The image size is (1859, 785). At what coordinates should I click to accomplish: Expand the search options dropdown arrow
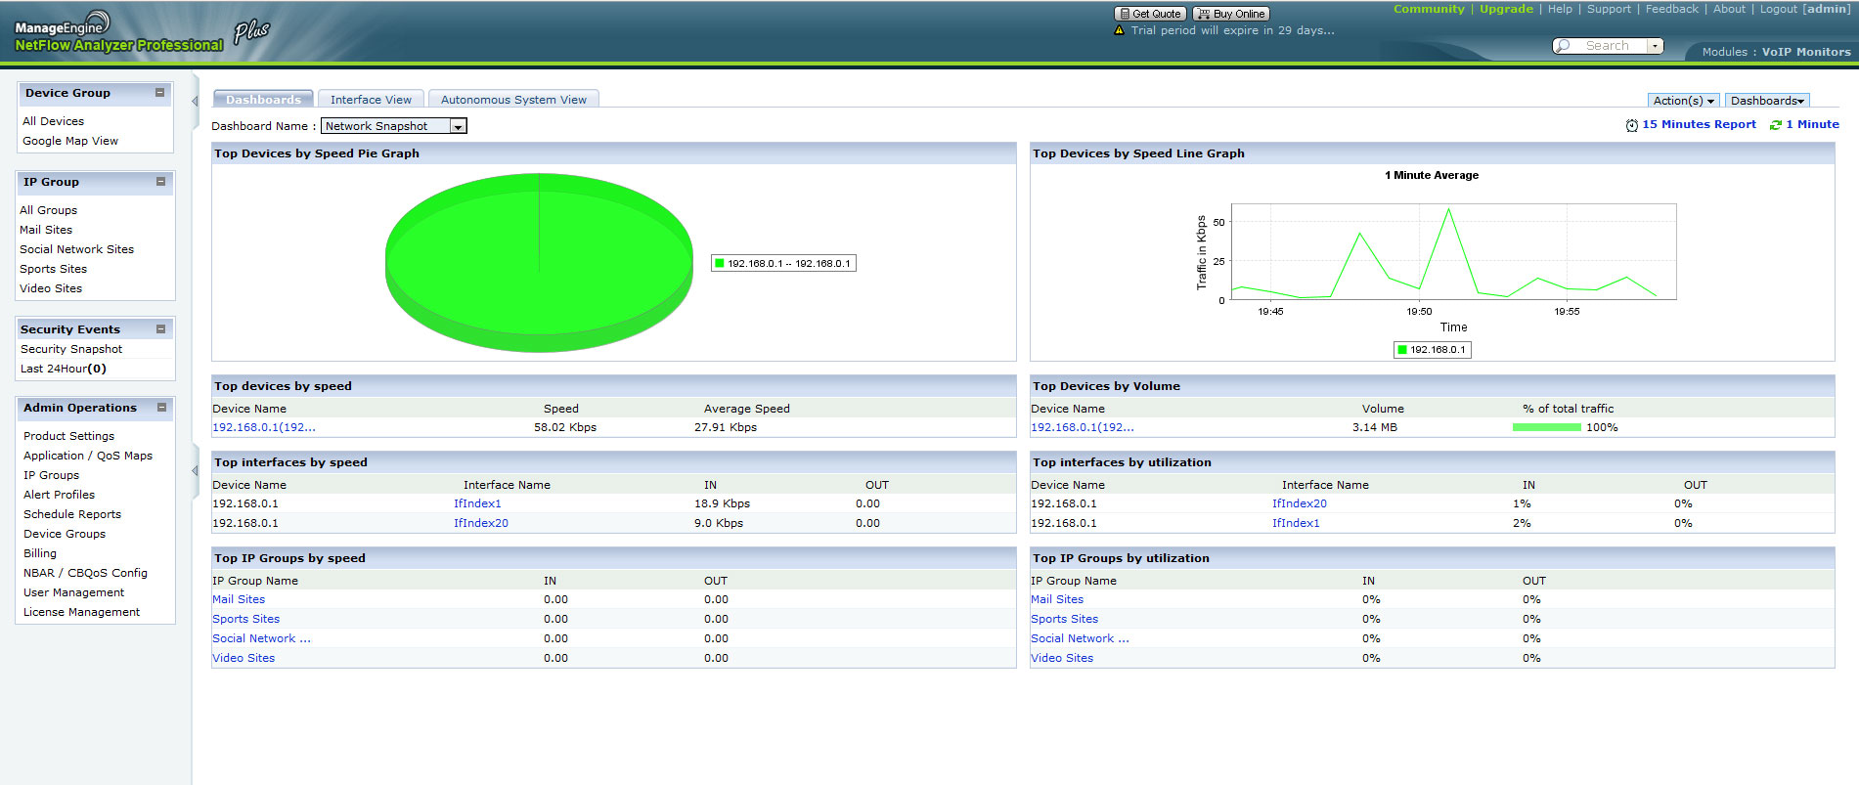click(x=1655, y=46)
